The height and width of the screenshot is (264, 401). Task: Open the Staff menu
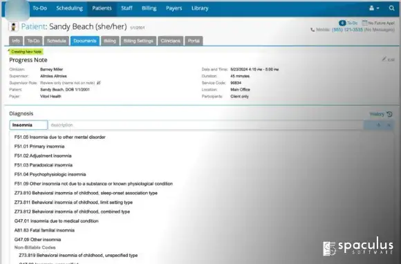(127, 8)
